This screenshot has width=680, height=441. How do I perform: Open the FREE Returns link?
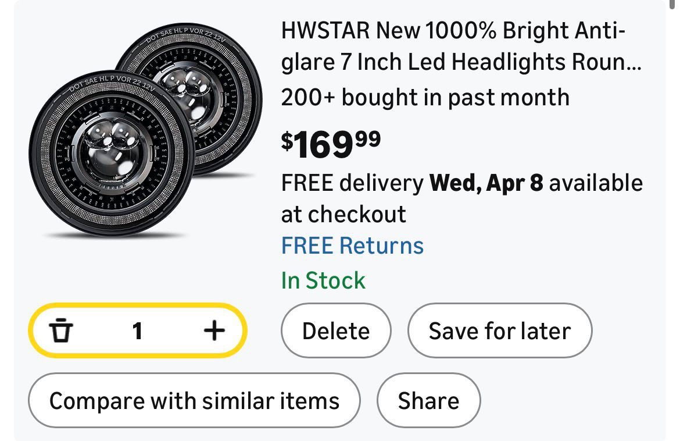[352, 246]
